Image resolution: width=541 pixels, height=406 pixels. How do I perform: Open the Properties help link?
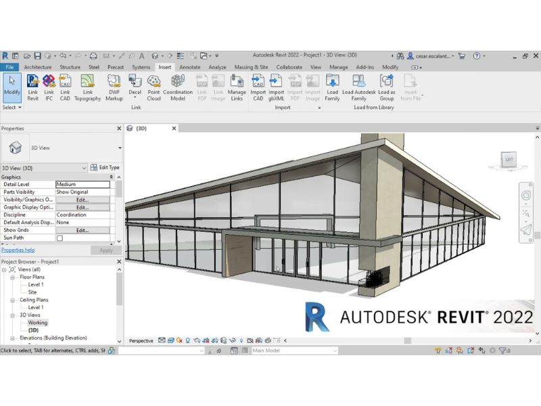click(x=18, y=250)
